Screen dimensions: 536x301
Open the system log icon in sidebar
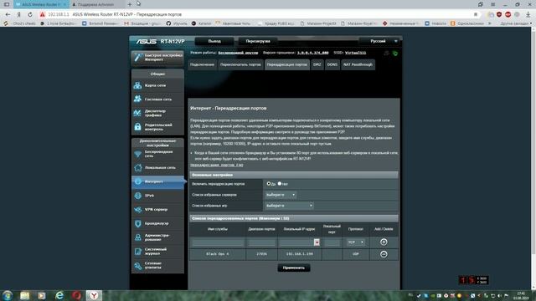tap(137, 252)
